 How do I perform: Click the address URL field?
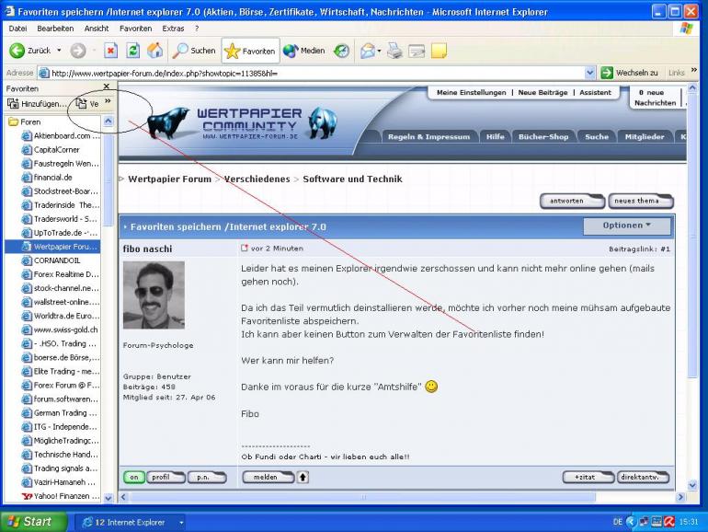[312, 73]
